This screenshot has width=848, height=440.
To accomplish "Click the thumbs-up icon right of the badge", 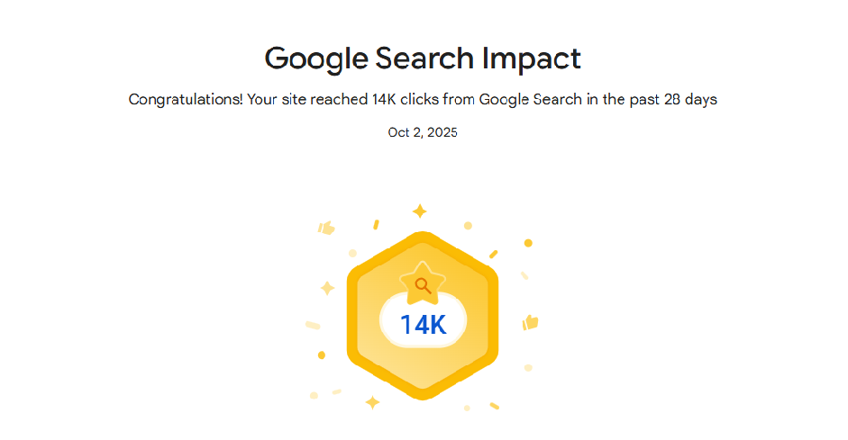I will (x=530, y=321).
